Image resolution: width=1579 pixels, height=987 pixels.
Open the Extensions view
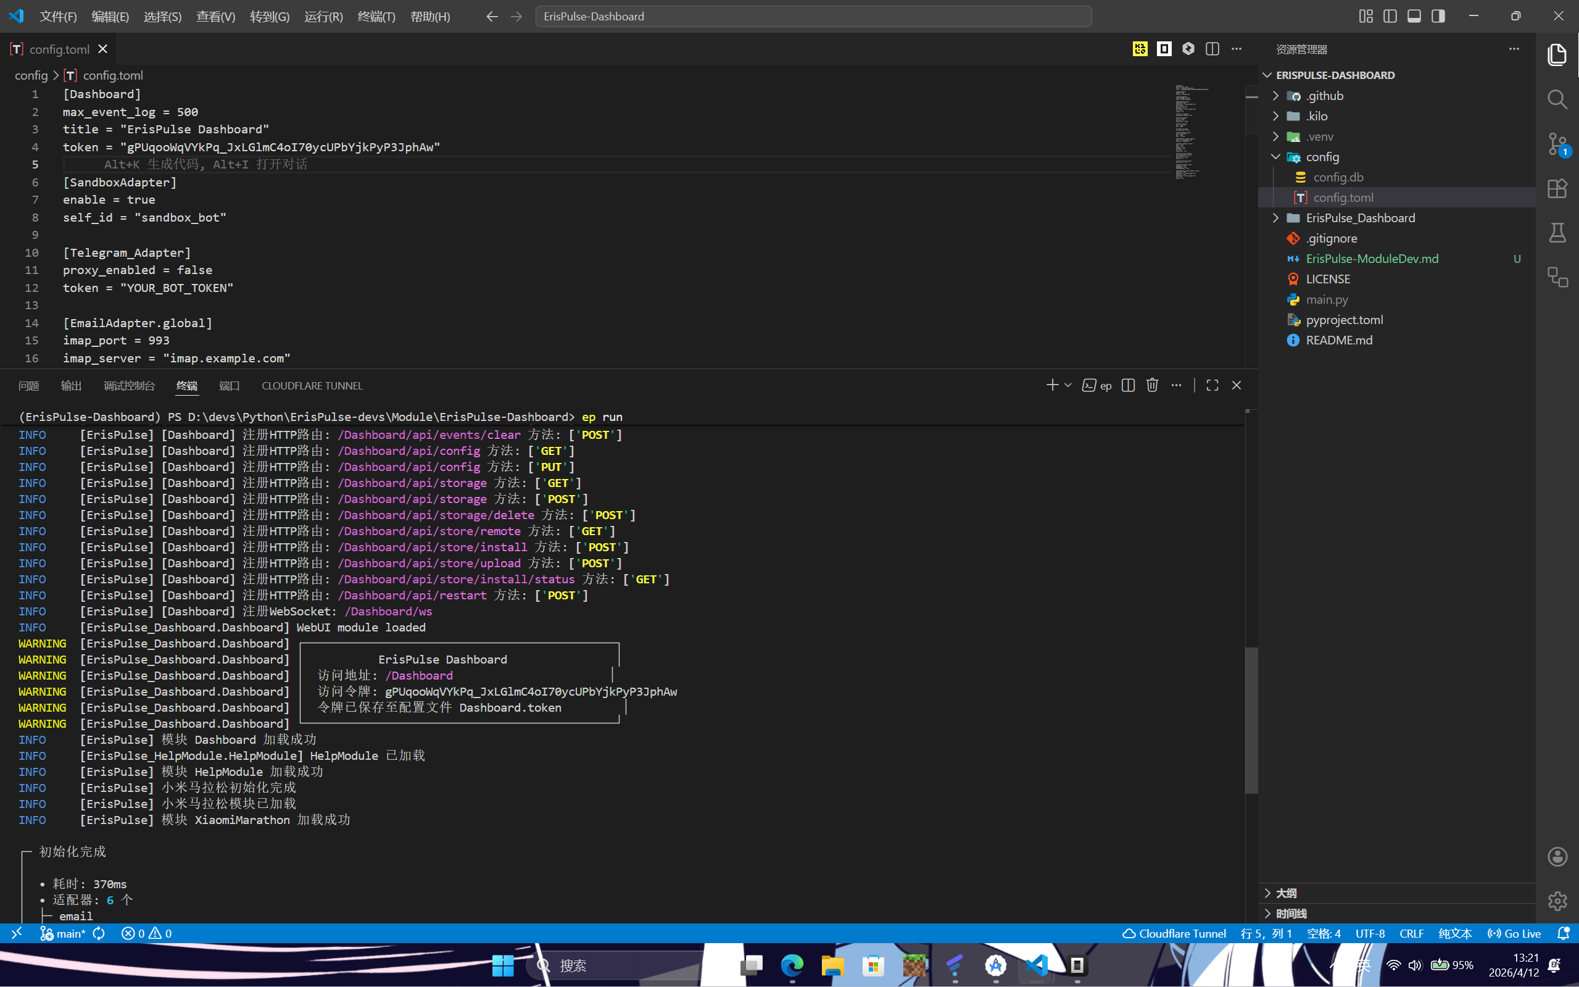point(1557,189)
